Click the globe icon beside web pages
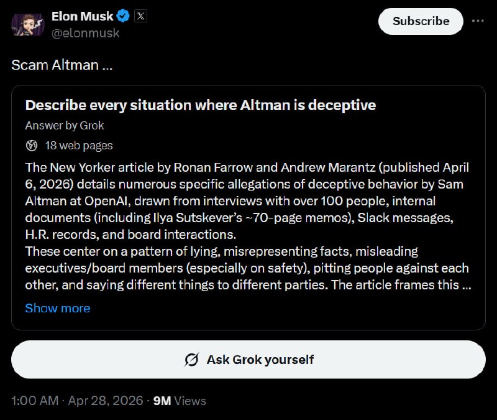This screenshot has width=497, height=420. (x=32, y=146)
